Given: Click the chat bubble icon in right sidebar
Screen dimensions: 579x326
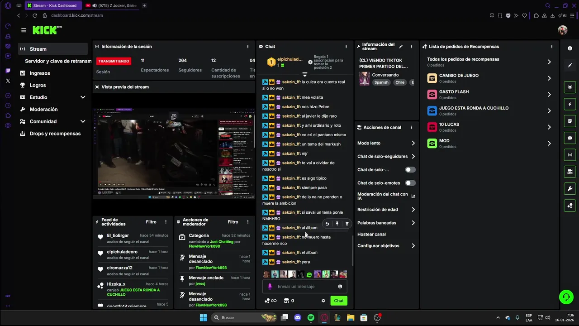Looking at the screenshot, I should [570, 138].
